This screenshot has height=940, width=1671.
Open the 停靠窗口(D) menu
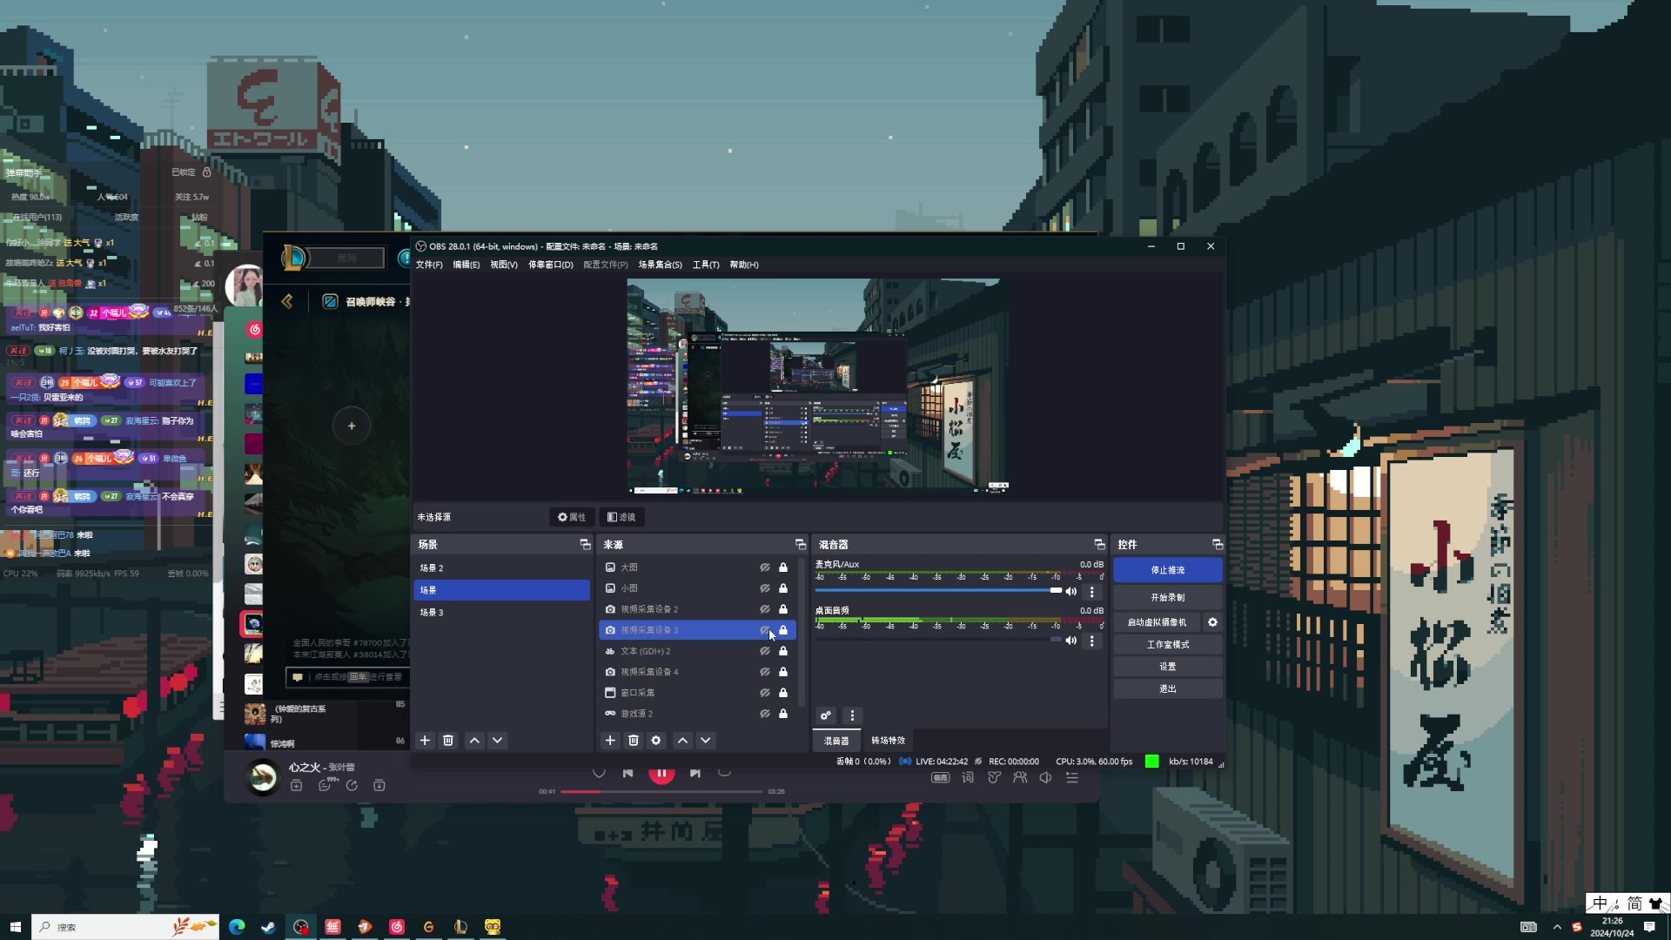551,265
